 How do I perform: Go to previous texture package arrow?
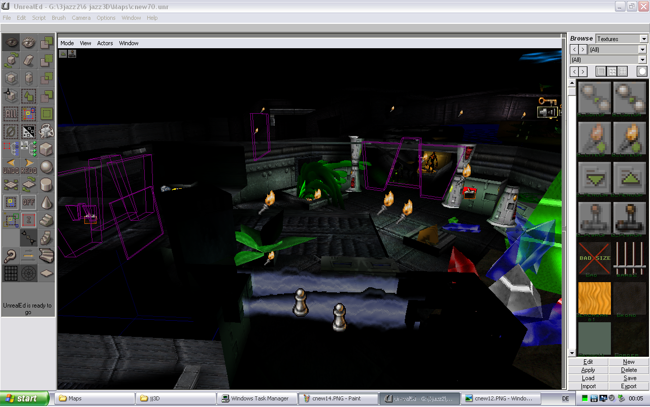point(574,49)
